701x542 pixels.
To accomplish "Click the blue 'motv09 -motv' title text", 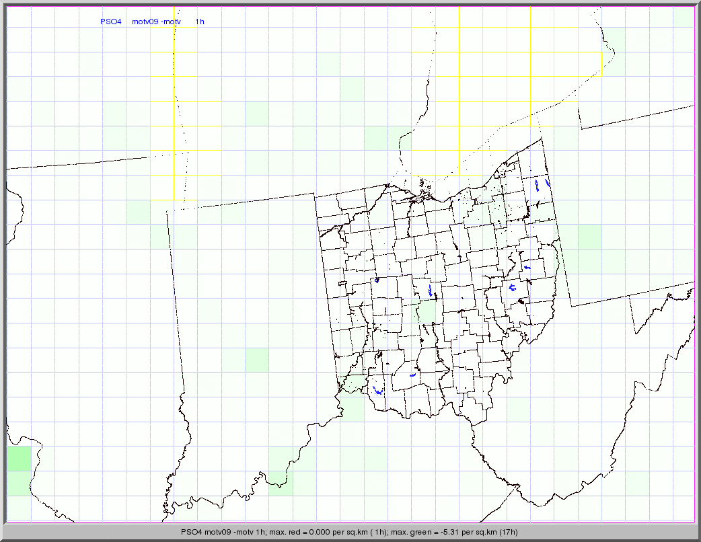I will coord(157,22).
